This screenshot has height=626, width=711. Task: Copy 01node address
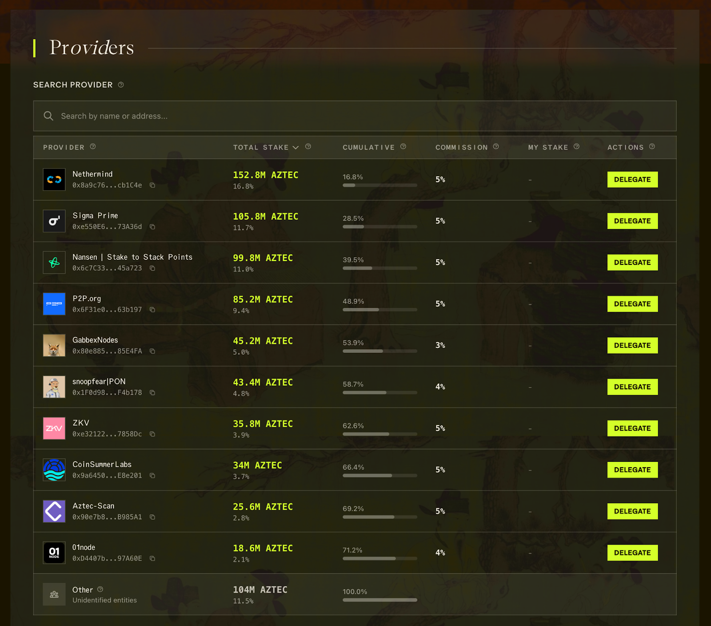(x=152, y=558)
